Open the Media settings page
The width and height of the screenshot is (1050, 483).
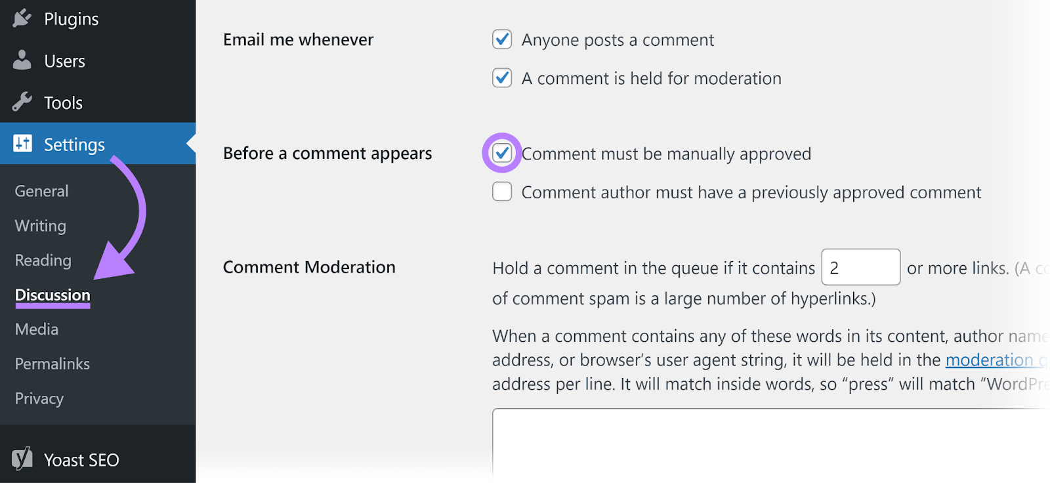[36, 329]
